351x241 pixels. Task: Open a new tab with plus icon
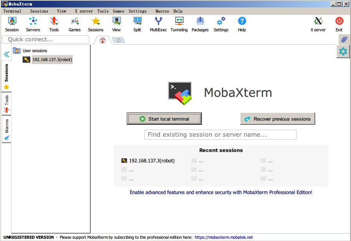tap(118, 40)
